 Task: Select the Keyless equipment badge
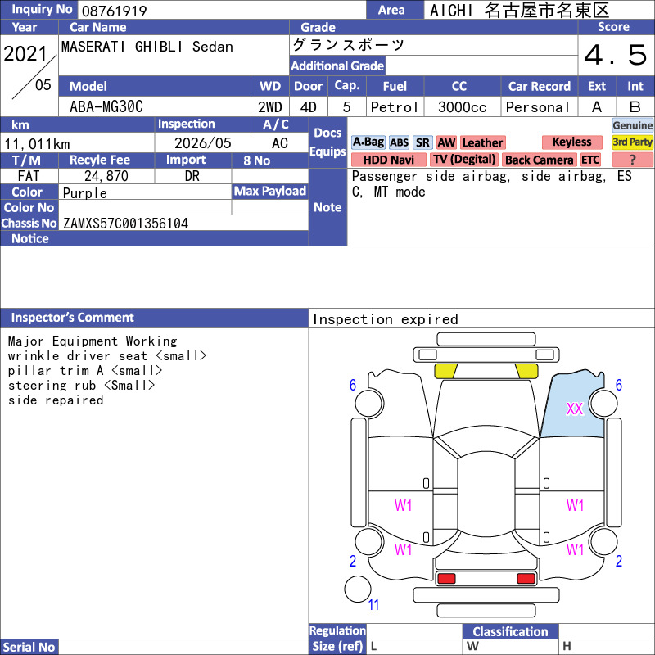tap(571, 142)
